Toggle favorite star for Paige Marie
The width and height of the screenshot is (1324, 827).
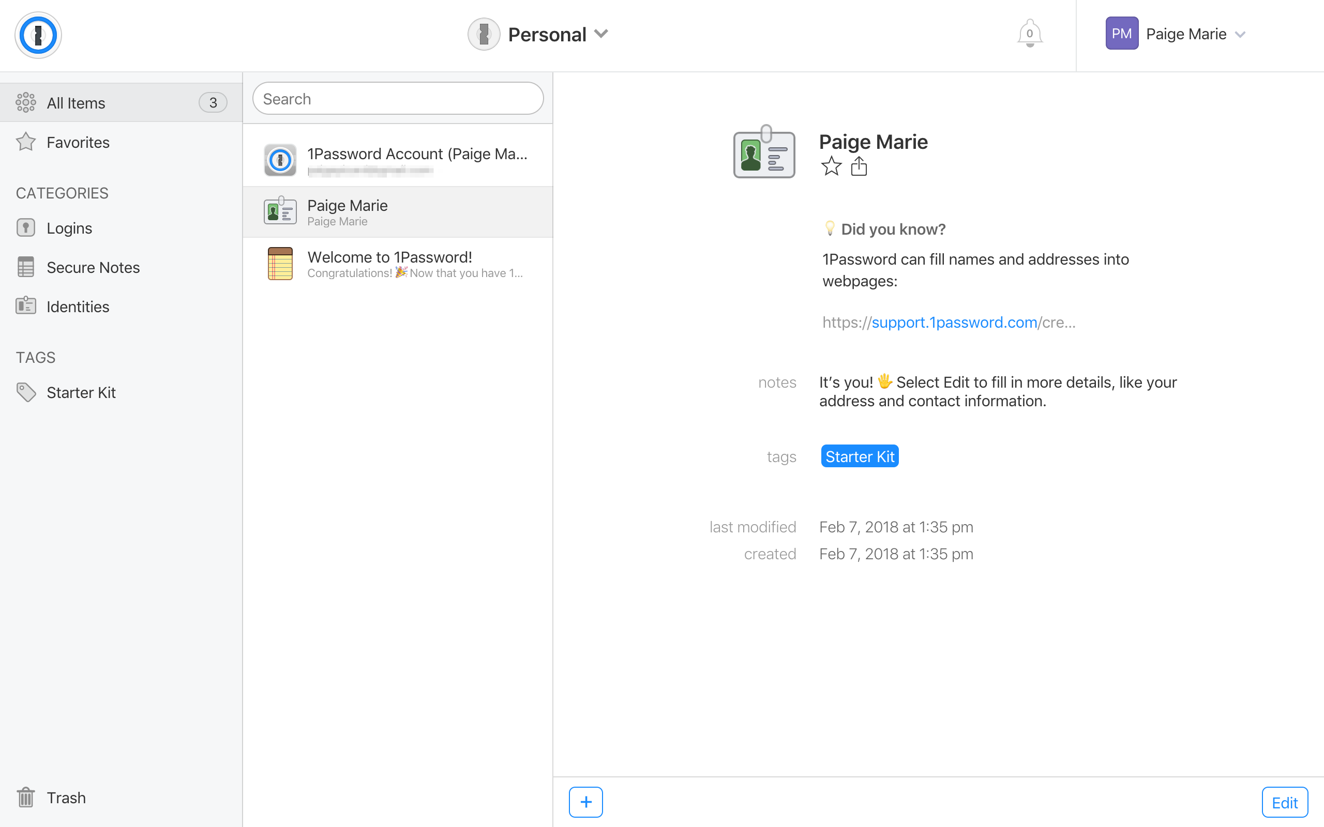(831, 166)
